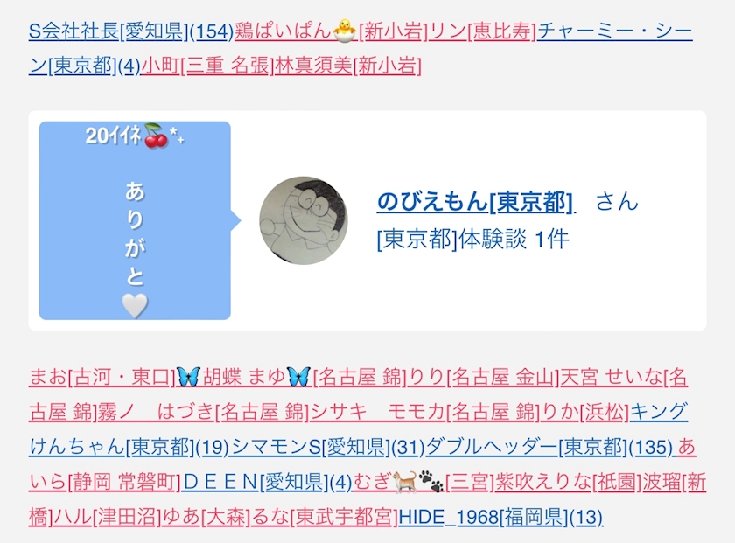
Task: Click the blue 20イイネ ありがと banner
Action: (x=135, y=220)
